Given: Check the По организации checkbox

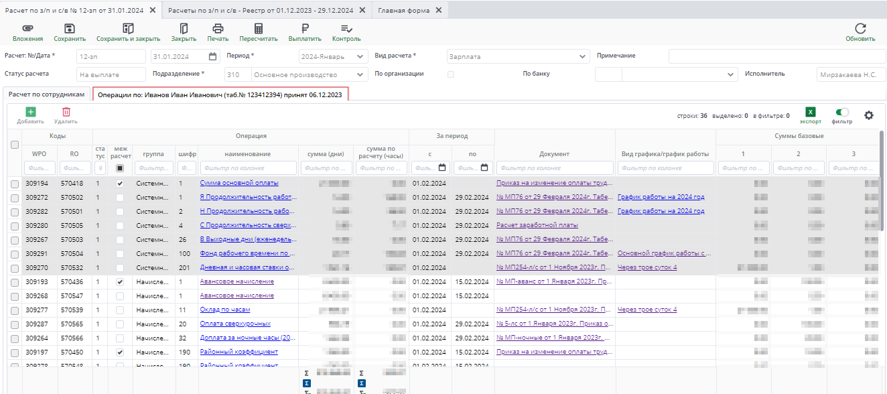Looking at the screenshot, I should 451,74.
